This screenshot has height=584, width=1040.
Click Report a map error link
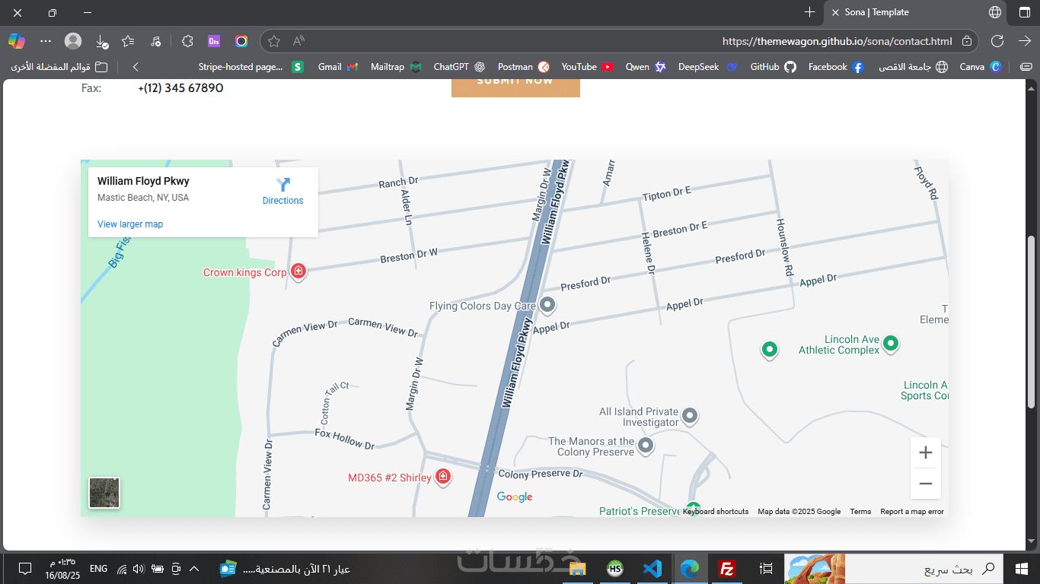(912, 512)
